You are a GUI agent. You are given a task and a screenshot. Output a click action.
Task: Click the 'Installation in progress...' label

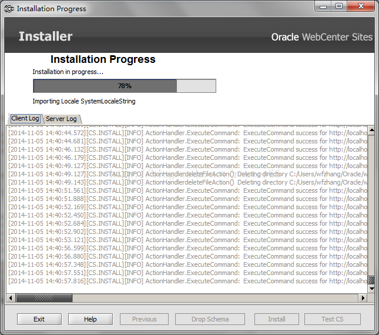point(68,72)
